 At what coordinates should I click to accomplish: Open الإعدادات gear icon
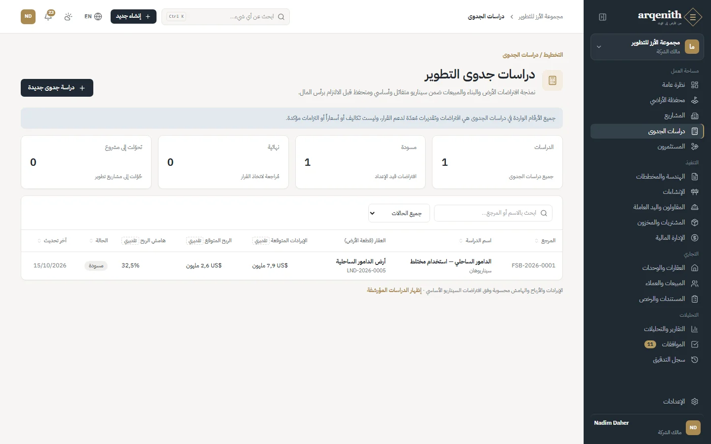[695, 402]
